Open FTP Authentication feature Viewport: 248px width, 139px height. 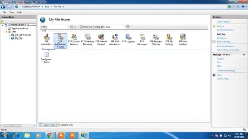(46, 39)
